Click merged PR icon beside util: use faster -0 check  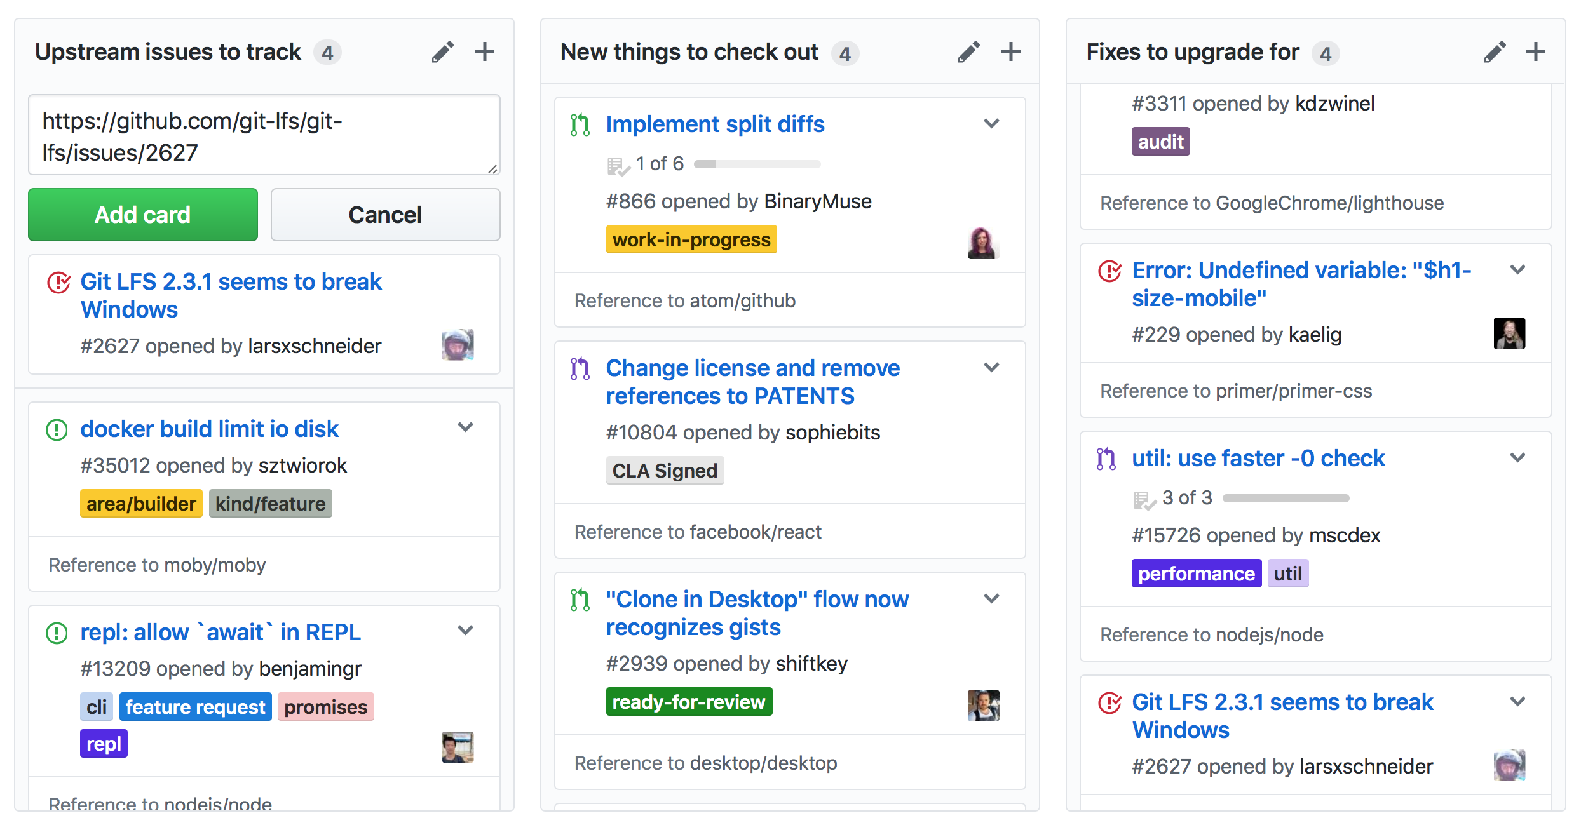pos(1106,459)
